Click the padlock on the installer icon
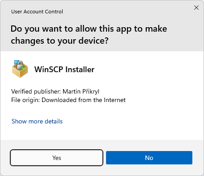 pos(20,65)
